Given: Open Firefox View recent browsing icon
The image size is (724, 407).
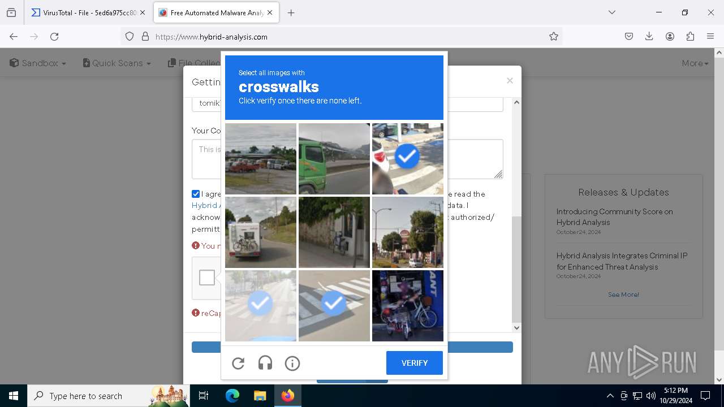Looking at the screenshot, I should [11, 12].
